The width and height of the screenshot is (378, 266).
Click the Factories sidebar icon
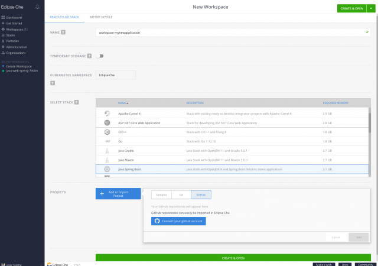(x=3, y=41)
